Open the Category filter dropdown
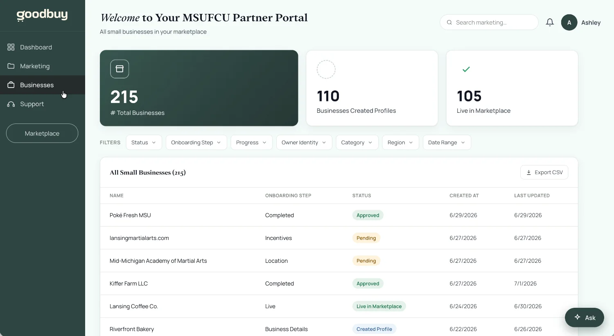Viewport: 614px width, 336px height. [357, 142]
